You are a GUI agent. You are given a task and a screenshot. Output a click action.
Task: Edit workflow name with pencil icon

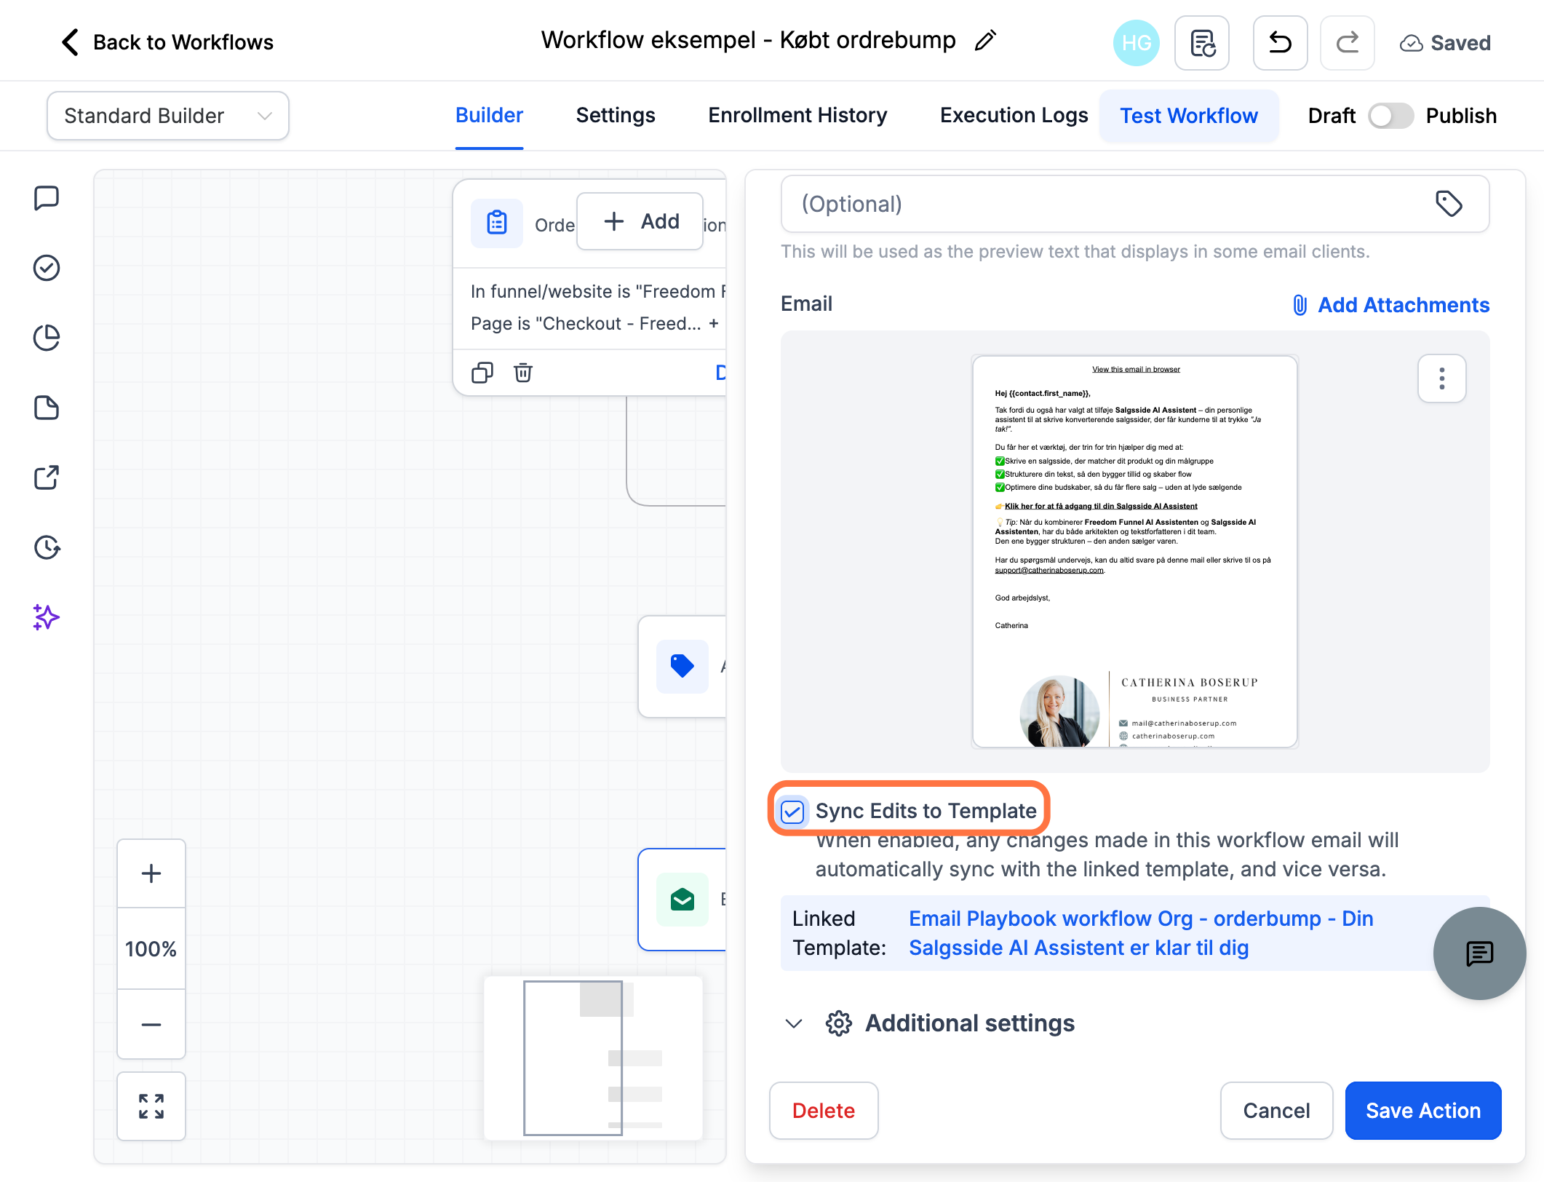(x=985, y=41)
